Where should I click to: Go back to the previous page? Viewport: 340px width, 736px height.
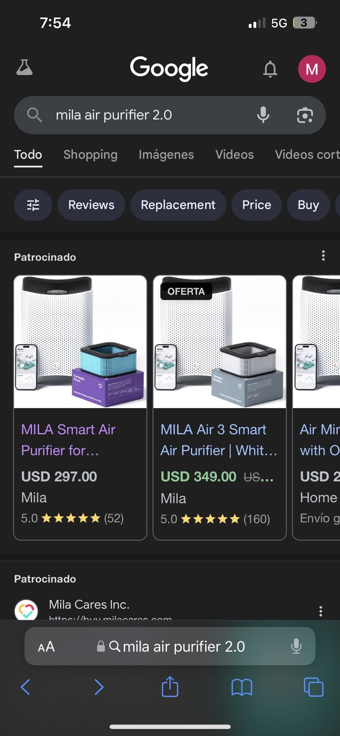click(x=25, y=687)
